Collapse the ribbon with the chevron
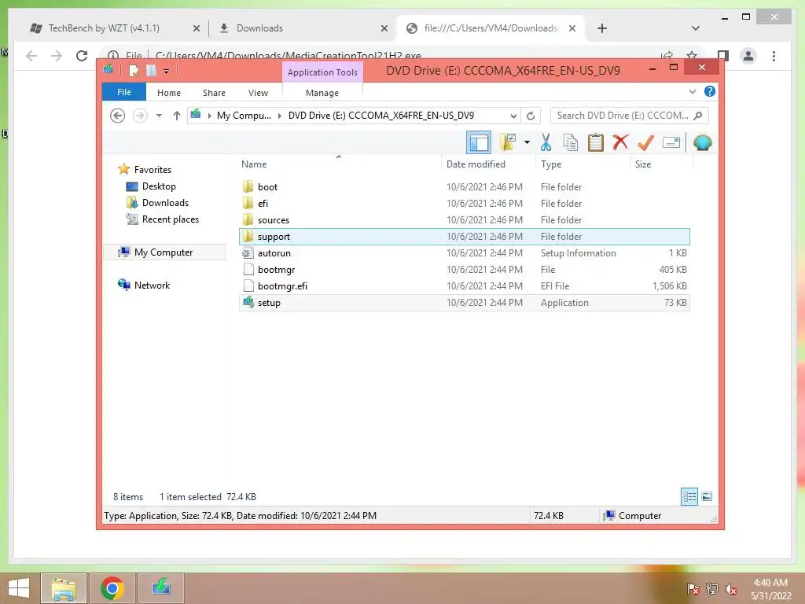 click(693, 92)
